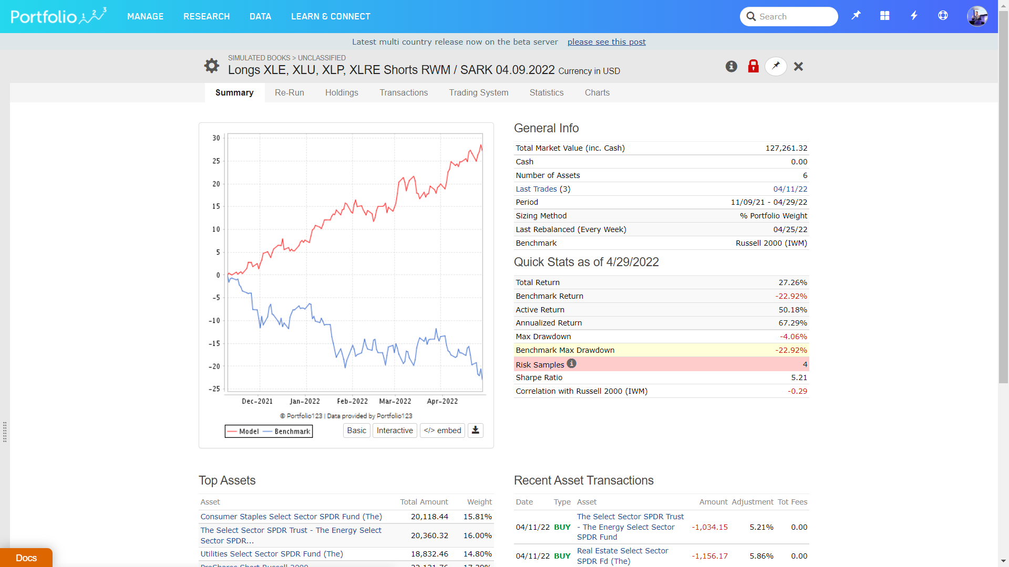Download the chart image
The height and width of the screenshot is (567, 1009).
tap(475, 430)
